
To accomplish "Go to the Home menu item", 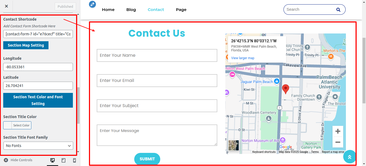I will coord(108,10).
